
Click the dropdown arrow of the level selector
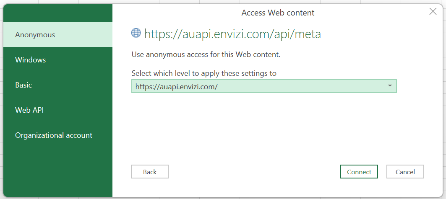click(390, 86)
